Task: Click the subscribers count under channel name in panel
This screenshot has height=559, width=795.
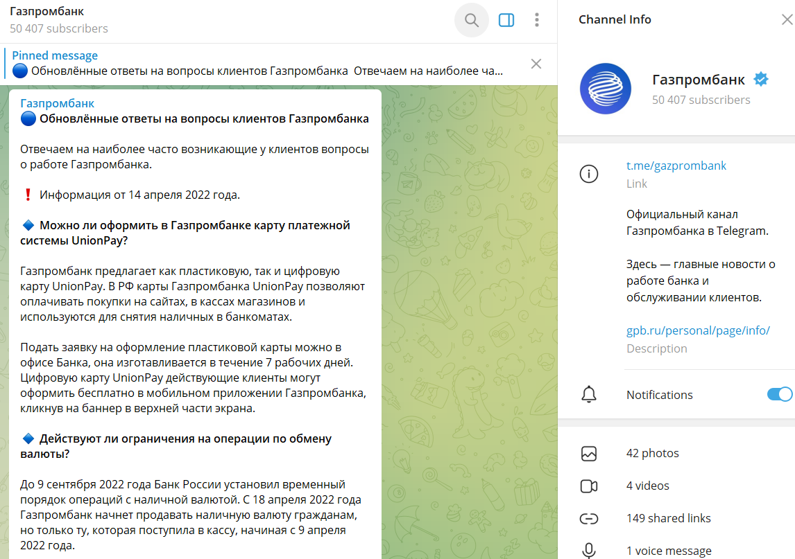Action: [x=701, y=100]
